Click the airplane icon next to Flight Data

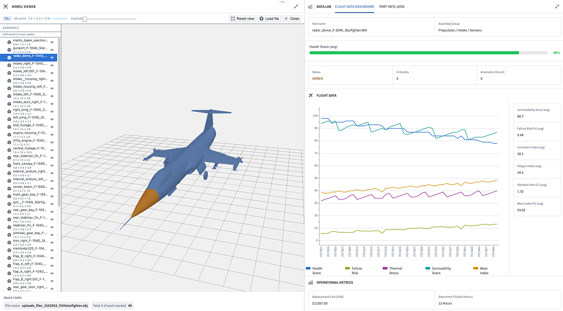[x=311, y=96]
